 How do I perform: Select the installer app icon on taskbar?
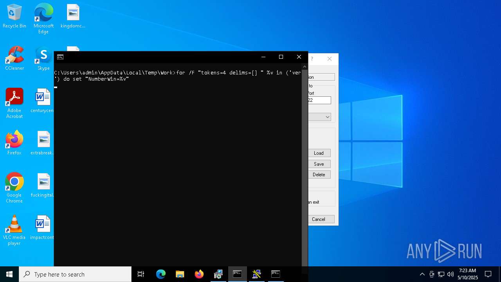218,274
